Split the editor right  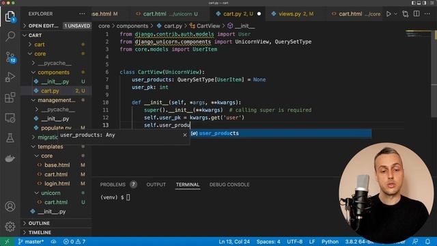click(x=417, y=14)
